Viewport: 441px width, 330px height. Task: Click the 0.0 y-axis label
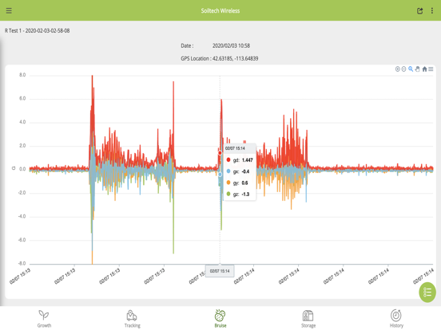(22, 169)
